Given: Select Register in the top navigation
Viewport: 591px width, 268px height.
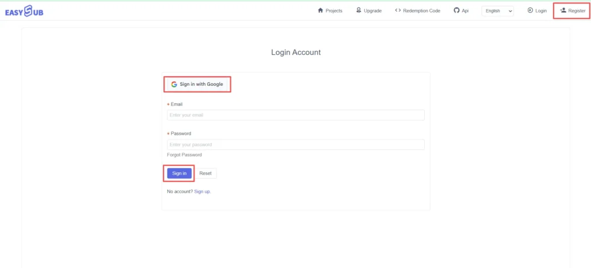Looking at the screenshot, I should [573, 10].
